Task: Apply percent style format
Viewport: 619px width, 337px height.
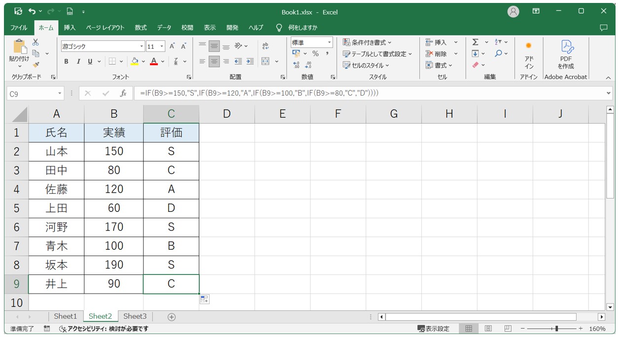Action: (315, 54)
